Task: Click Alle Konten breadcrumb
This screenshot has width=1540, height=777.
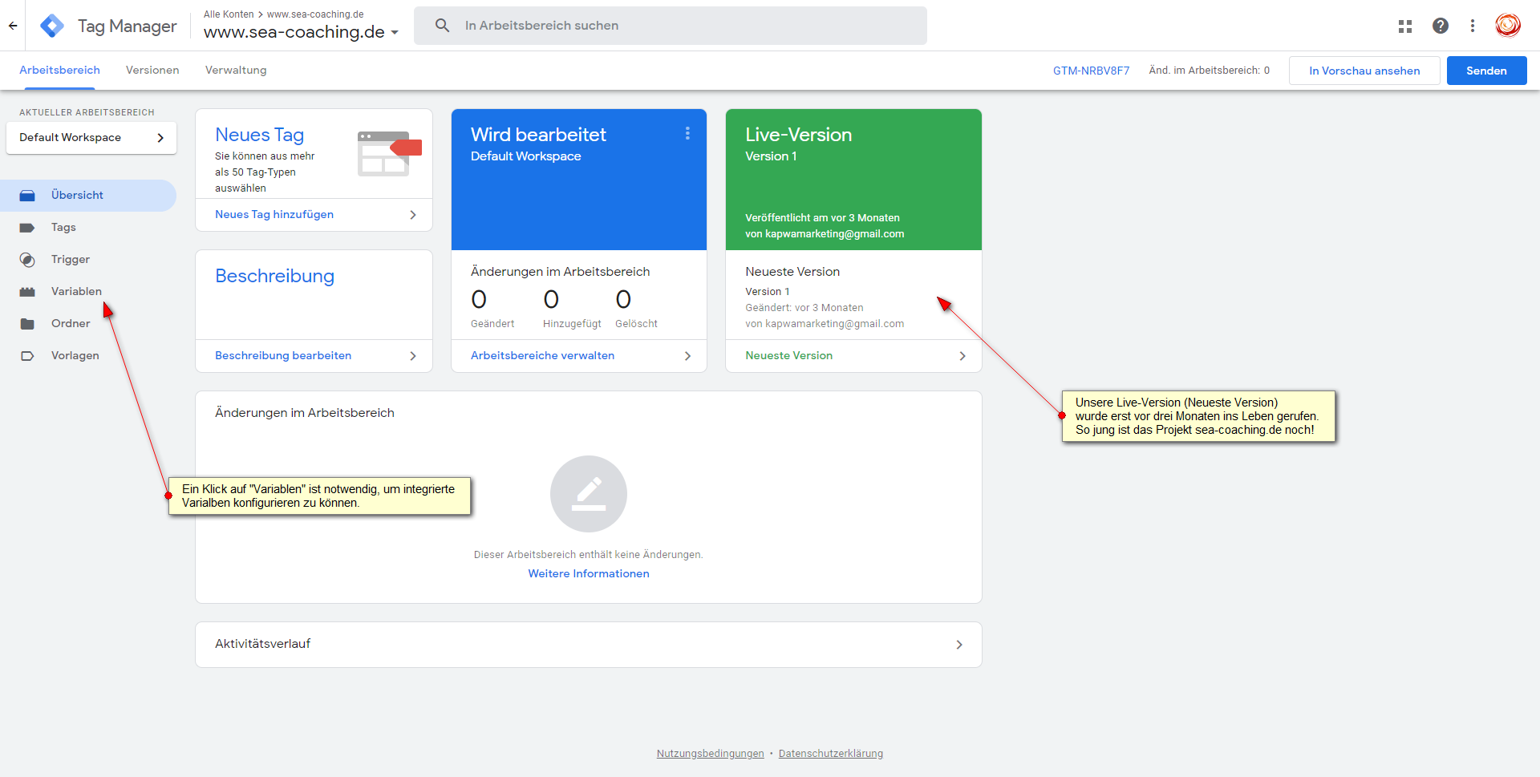Action: [x=229, y=14]
